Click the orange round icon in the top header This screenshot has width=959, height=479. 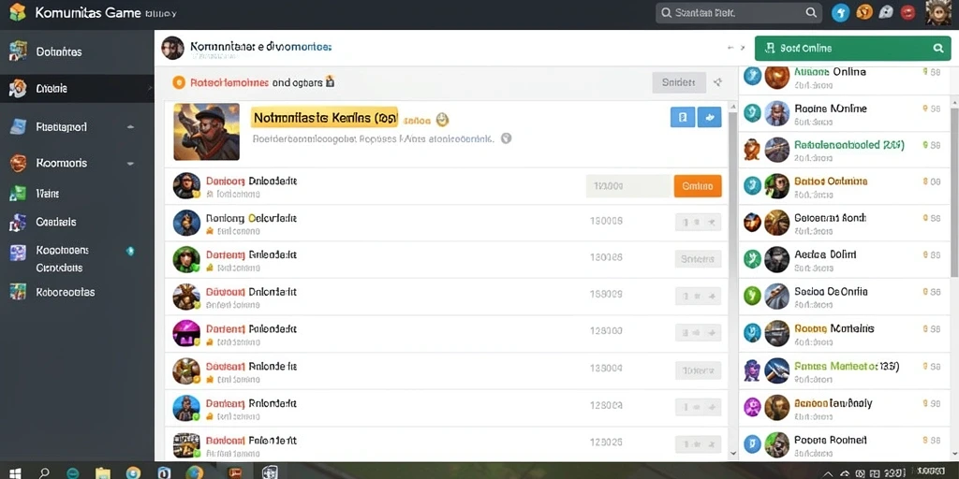[863, 12]
